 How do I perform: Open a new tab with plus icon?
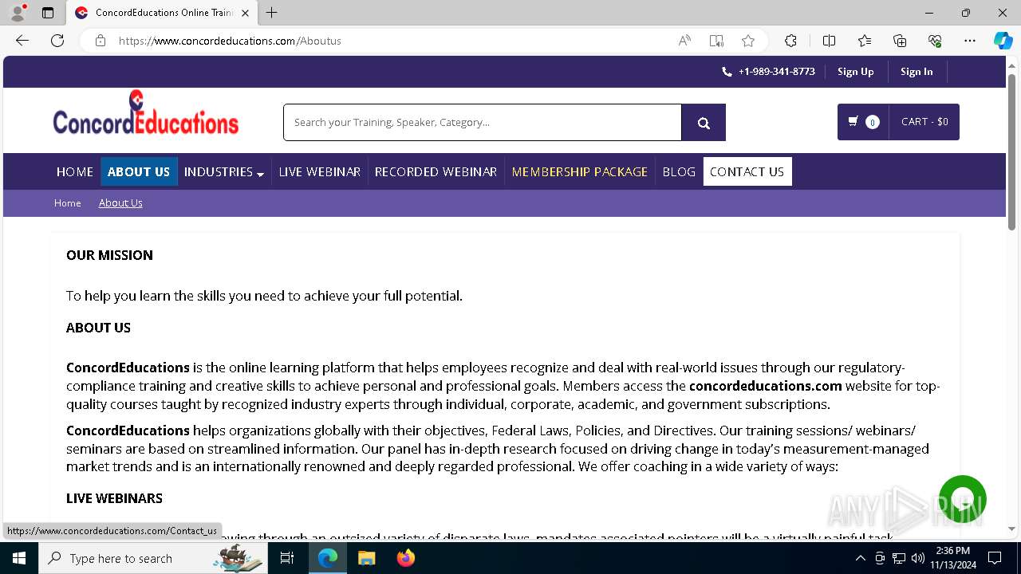point(272,13)
